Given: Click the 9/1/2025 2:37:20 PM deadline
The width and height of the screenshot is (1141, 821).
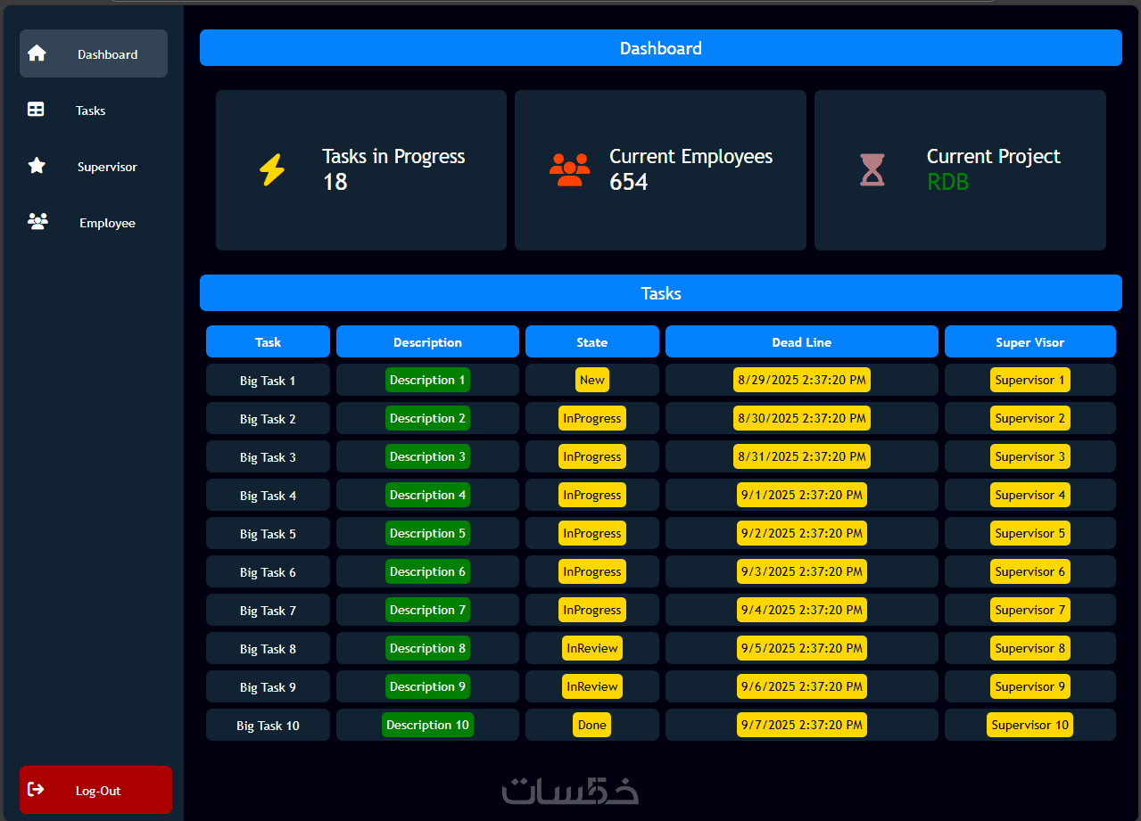Looking at the screenshot, I should click(x=802, y=495).
